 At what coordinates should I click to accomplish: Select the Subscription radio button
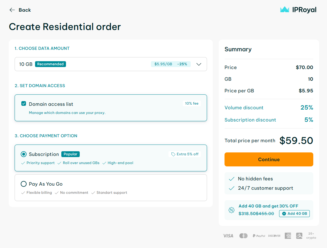tap(24, 154)
